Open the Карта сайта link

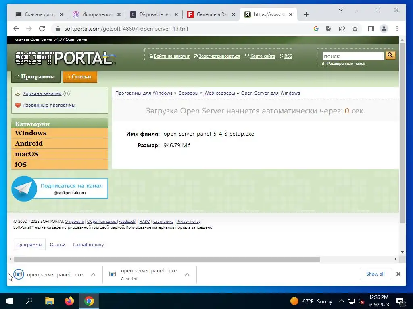263,56
